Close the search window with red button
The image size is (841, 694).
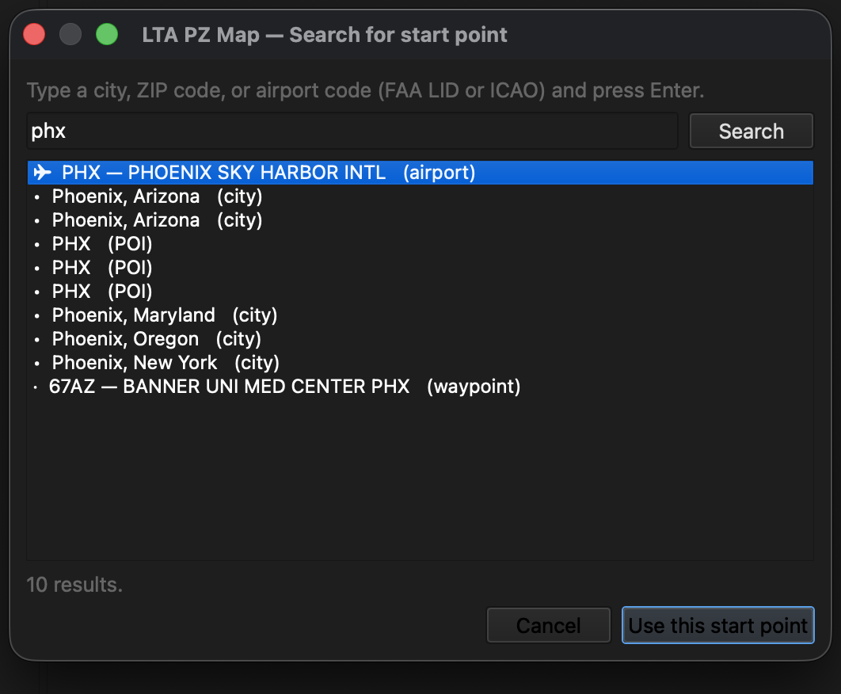tap(34, 35)
